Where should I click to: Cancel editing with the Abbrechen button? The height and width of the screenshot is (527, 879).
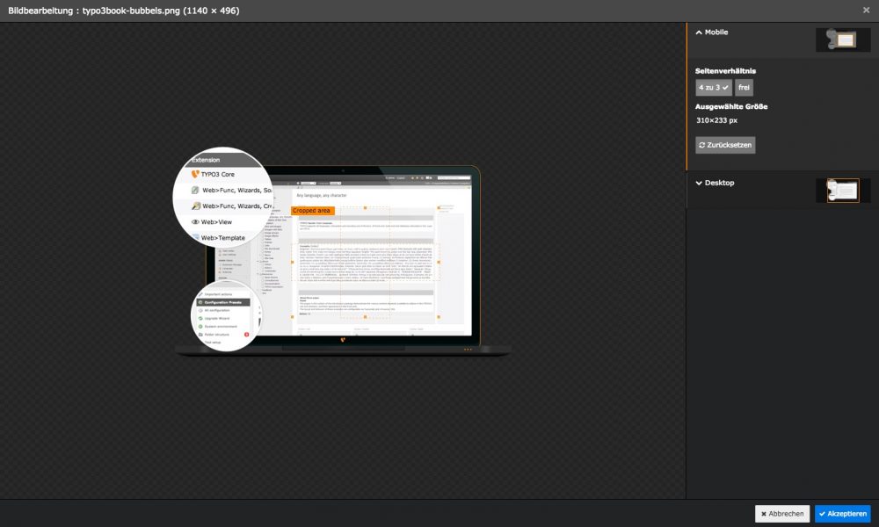[x=782, y=514]
